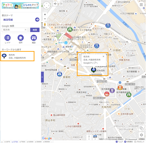Click the 利用規約 link on the map

(x=142, y=139)
